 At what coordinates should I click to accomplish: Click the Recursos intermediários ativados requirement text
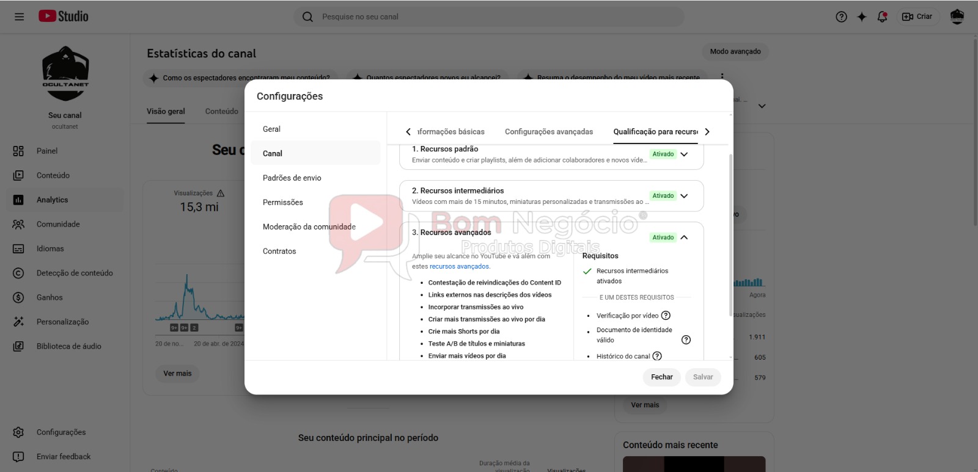[x=633, y=276]
